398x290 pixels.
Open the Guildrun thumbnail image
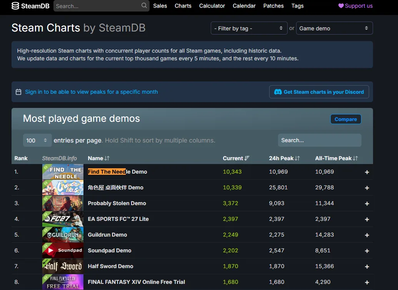(63, 235)
